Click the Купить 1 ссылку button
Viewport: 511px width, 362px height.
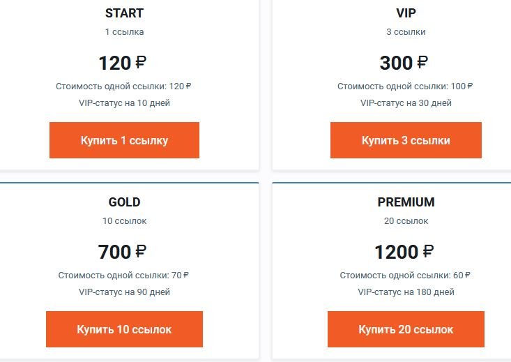click(x=124, y=140)
